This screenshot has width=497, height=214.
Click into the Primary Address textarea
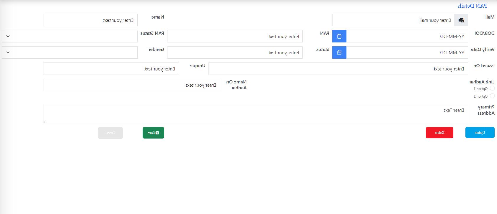point(255,113)
